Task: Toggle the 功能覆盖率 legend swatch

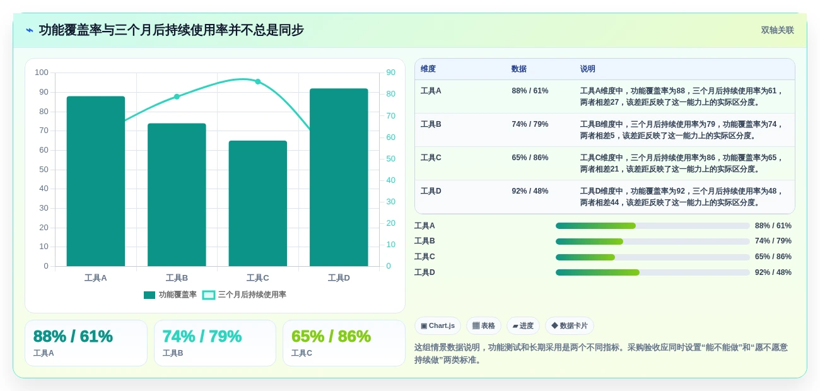Action: (149, 295)
